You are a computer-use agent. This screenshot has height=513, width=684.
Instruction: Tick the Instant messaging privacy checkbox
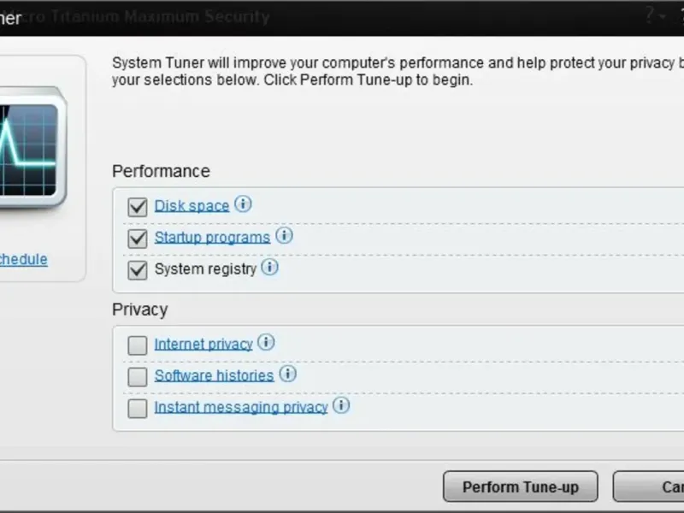(138, 409)
